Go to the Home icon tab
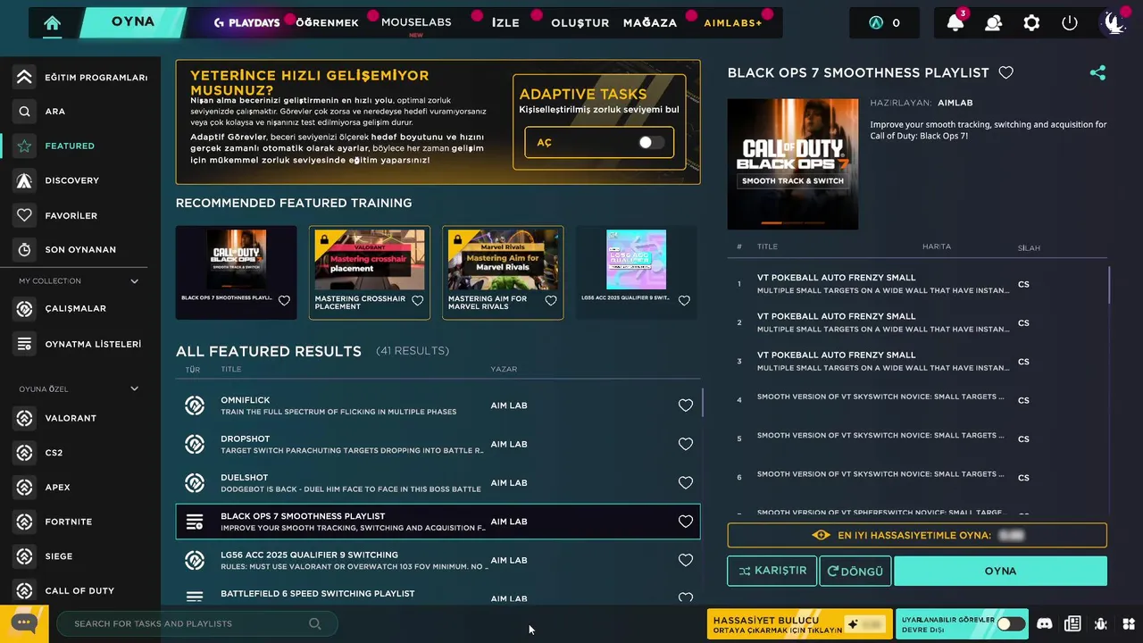This screenshot has height=643, width=1143. 53,23
